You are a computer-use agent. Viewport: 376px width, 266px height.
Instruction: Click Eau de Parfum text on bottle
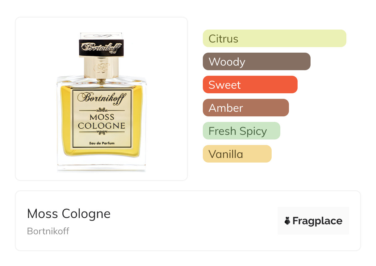click(x=102, y=143)
